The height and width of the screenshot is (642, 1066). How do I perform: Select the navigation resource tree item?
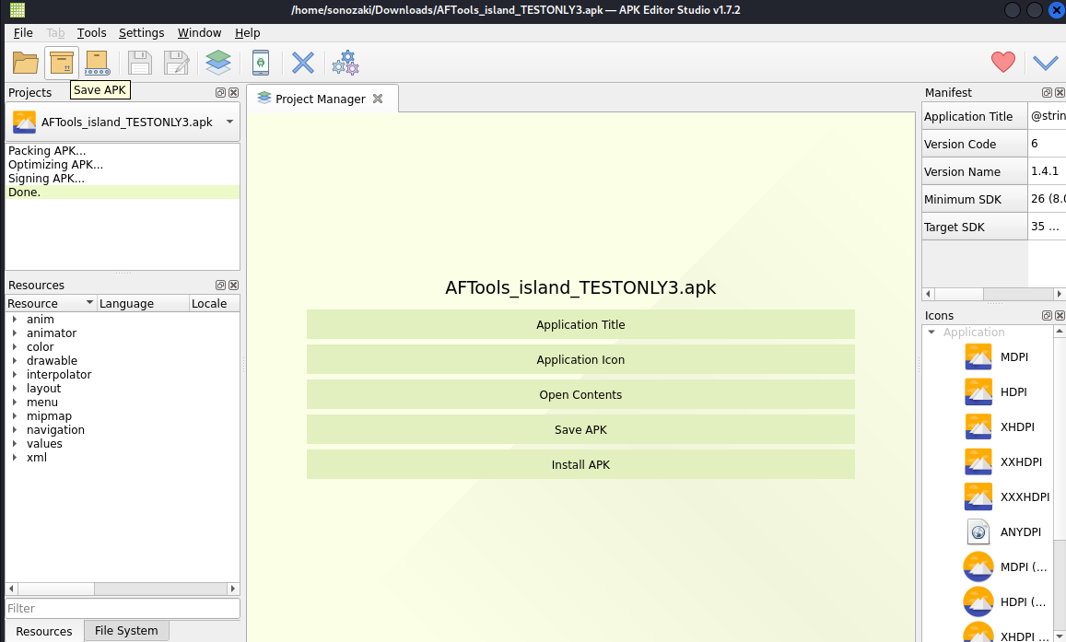(56, 430)
